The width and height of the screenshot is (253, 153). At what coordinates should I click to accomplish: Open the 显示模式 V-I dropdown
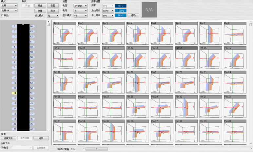[81, 15]
